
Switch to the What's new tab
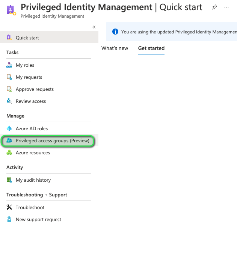[115, 48]
